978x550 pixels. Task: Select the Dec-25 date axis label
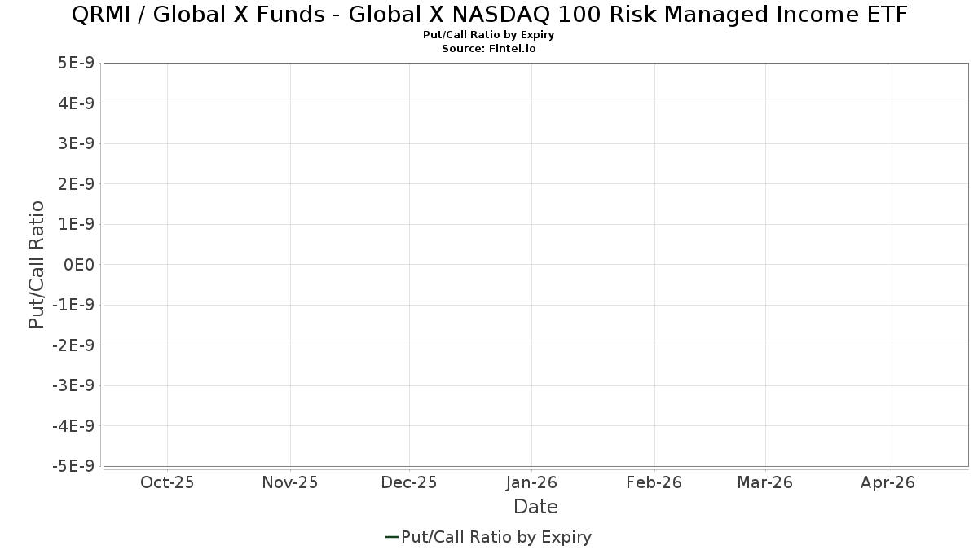click(x=409, y=482)
